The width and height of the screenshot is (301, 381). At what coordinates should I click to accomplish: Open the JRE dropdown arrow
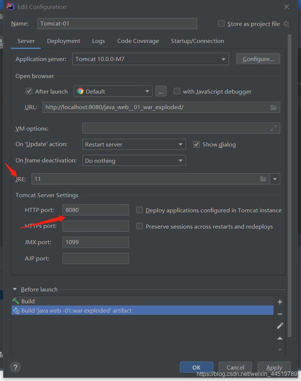pos(275,179)
